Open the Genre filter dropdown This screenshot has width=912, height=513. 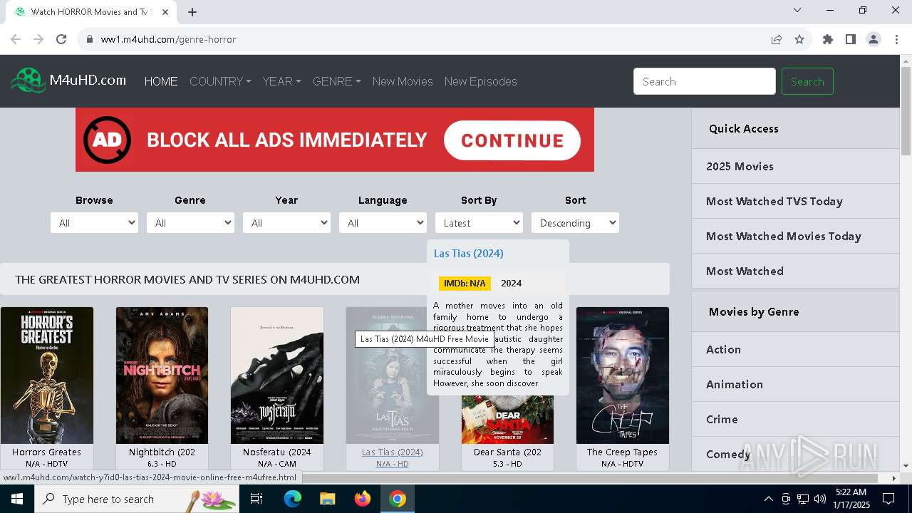pyautogui.click(x=190, y=223)
